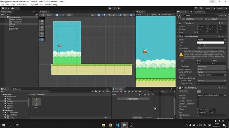Collapse the Assets folder tree
The height and width of the screenshot is (128, 229).
pos(1,94)
